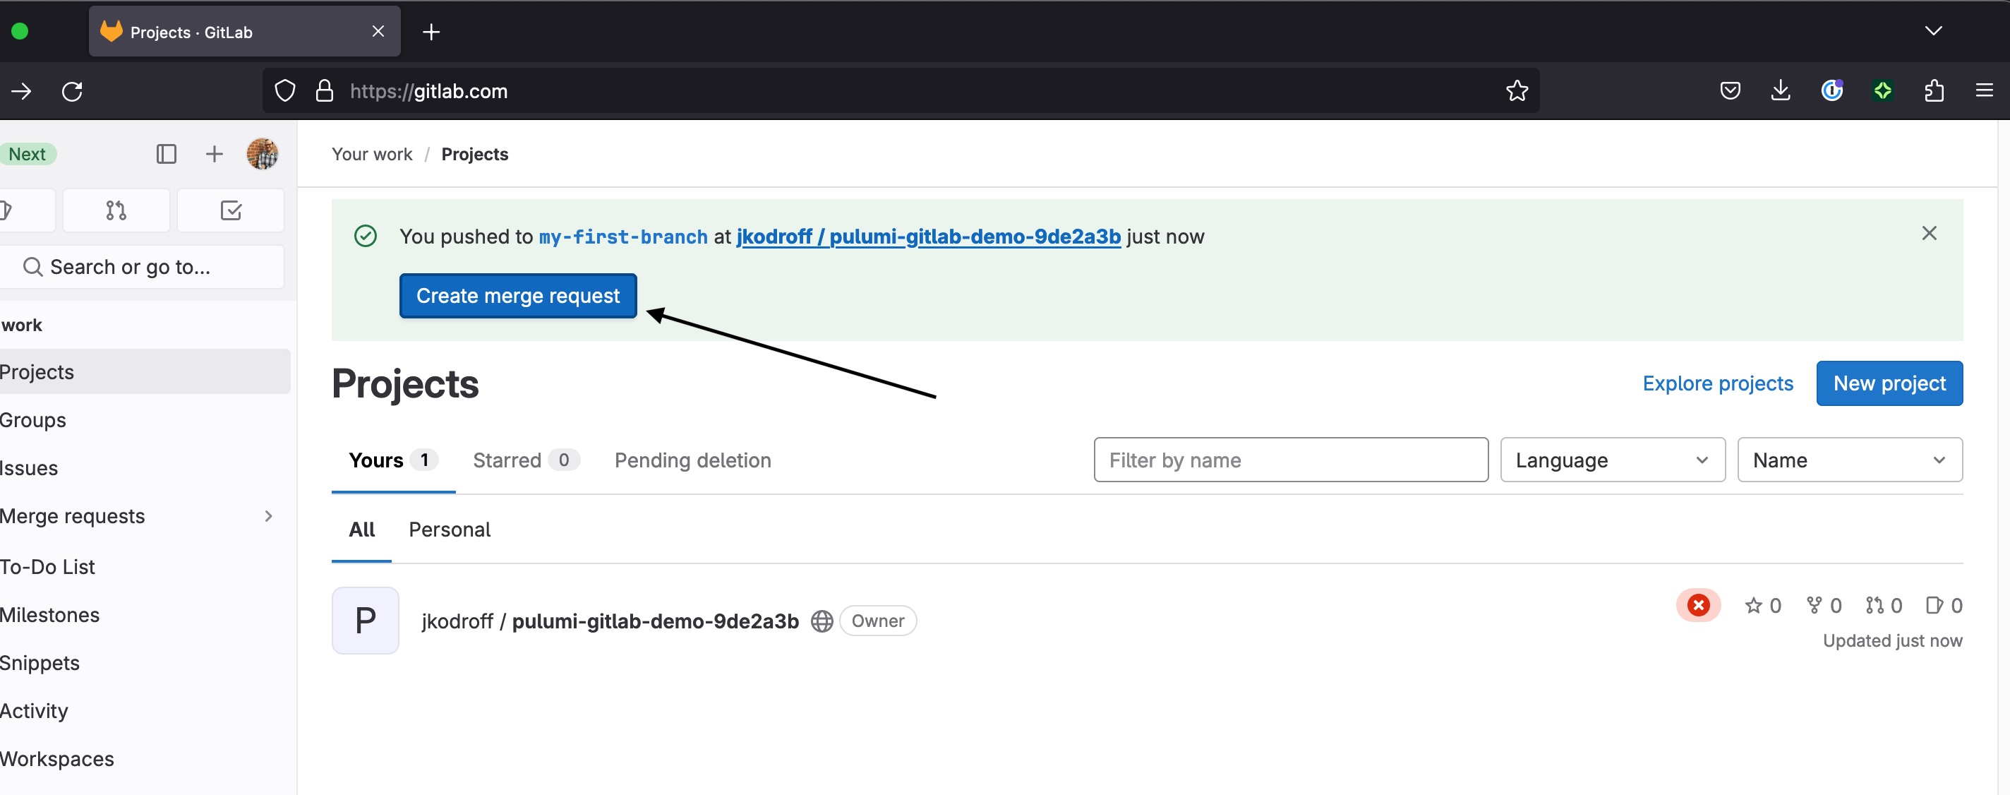Screen dimensions: 2010x795
Task: Open the browser downloads icon
Action: click(x=1780, y=91)
